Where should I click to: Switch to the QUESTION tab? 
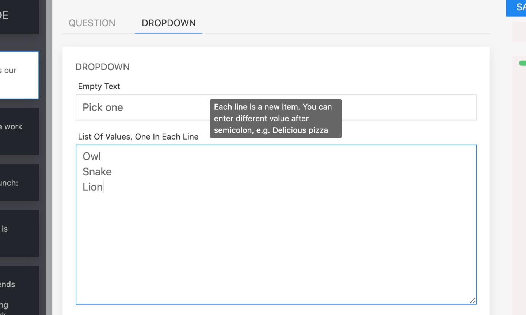coord(92,23)
